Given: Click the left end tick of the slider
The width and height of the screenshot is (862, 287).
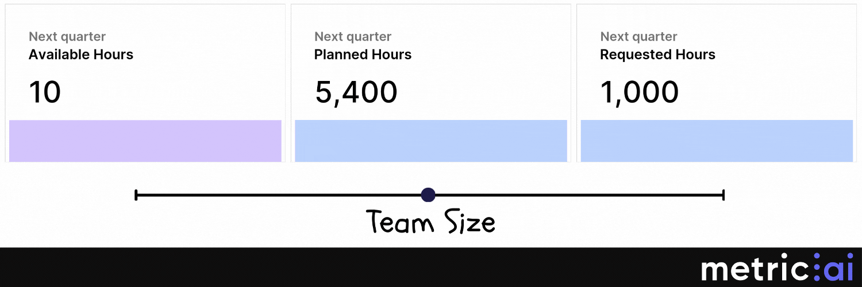Looking at the screenshot, I should (136, 195).
